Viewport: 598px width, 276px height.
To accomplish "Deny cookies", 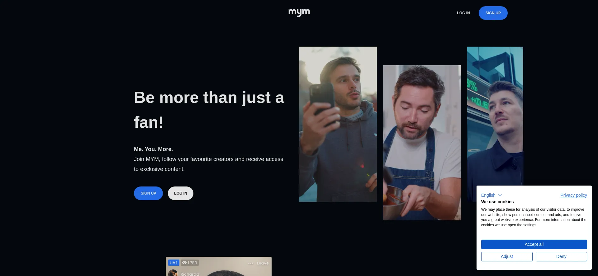I will [561, 256].
